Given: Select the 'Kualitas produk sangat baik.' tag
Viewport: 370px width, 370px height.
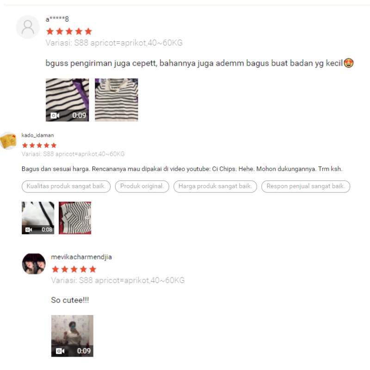Looking at the screenshot, I should (x=66, y=186).
